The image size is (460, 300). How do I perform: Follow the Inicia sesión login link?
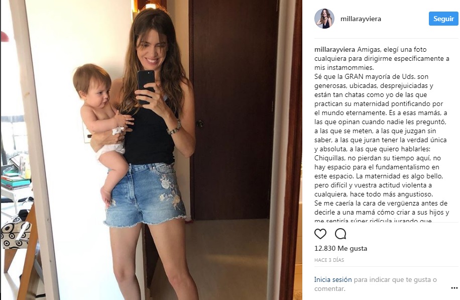pos(332,280)
